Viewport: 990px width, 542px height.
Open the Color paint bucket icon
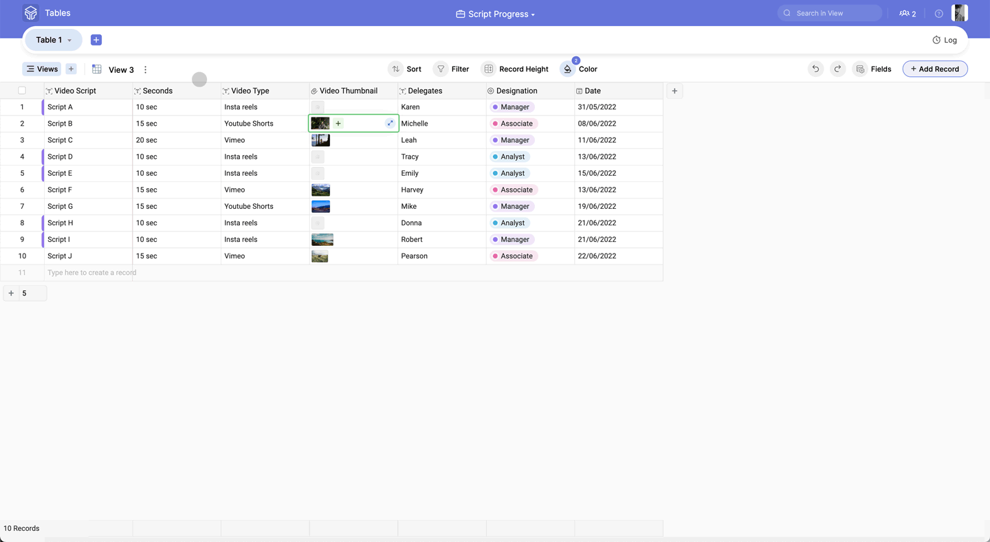click(x=567, y=69)
